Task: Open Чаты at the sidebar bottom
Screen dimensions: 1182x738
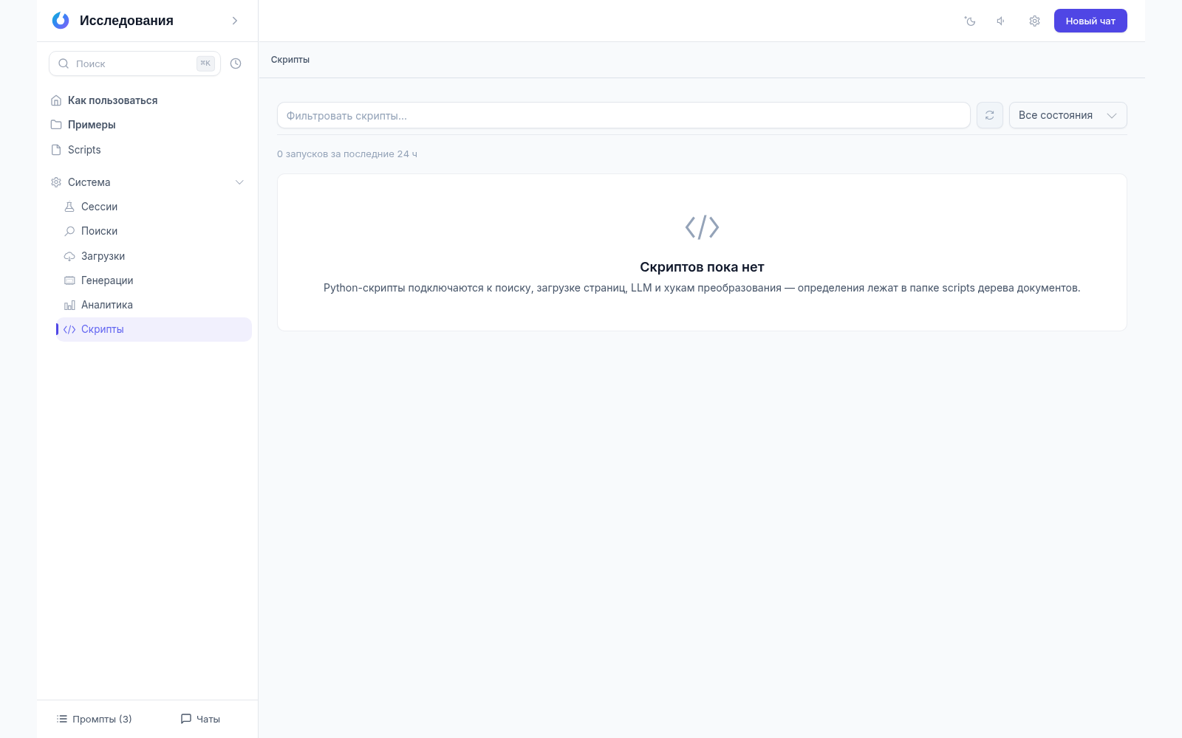Action: (x=200, y=719)
